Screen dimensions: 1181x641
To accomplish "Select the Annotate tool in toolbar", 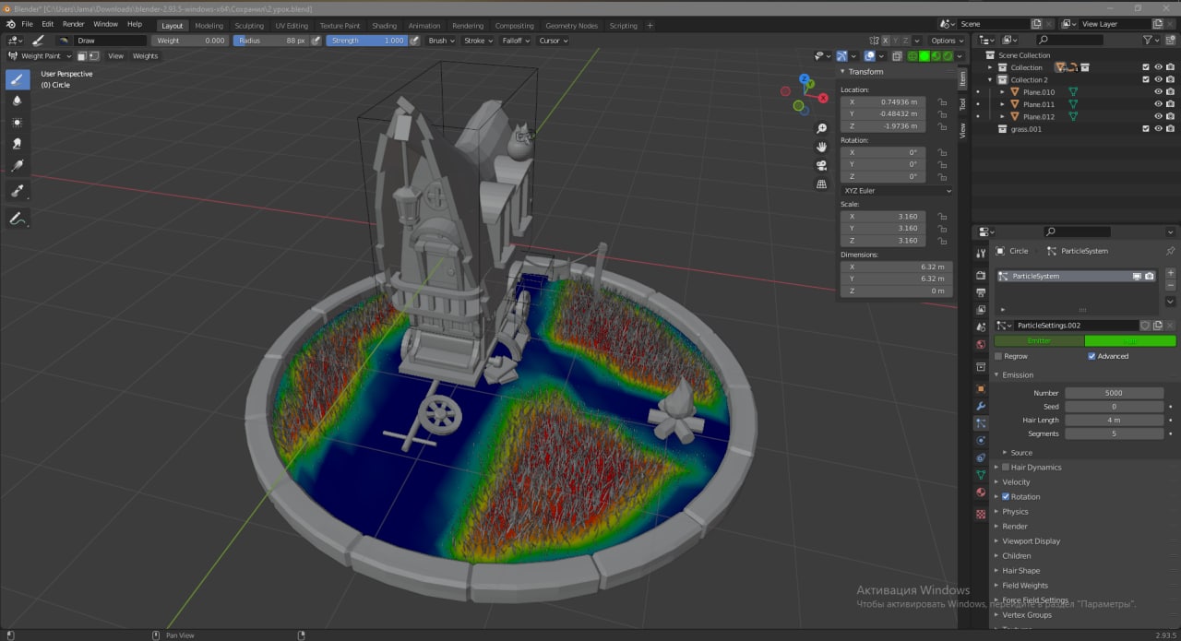I will 18,219.
